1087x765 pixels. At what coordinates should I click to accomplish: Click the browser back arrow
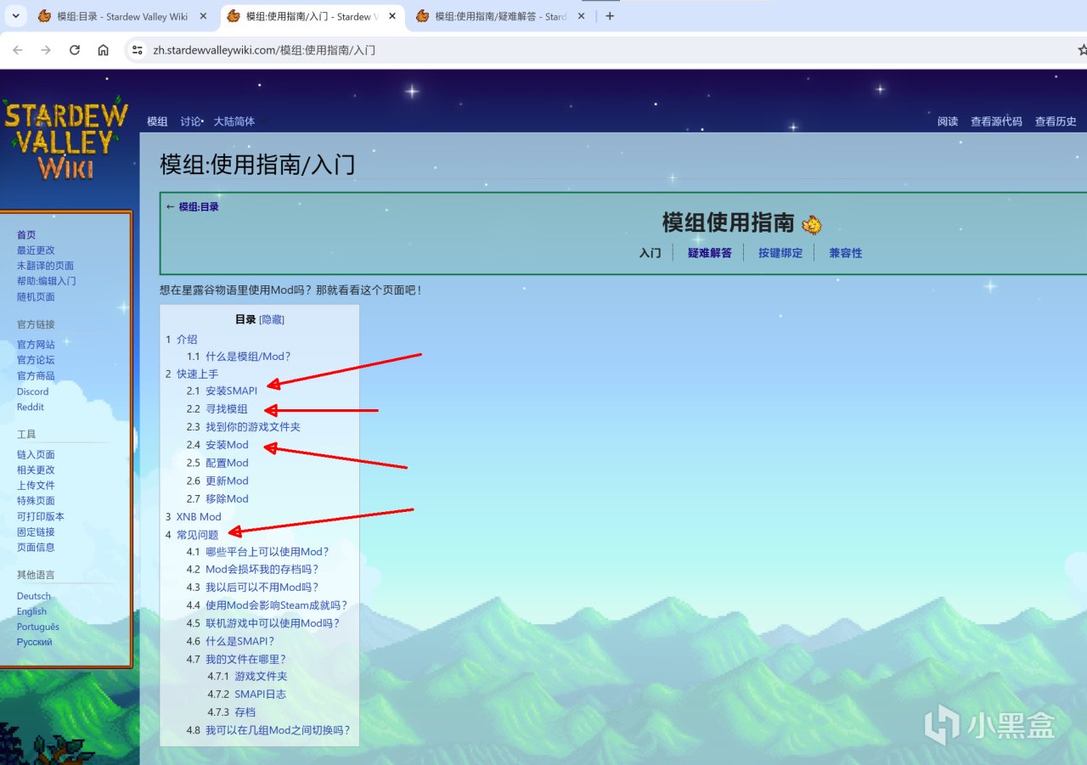[18, 50]
